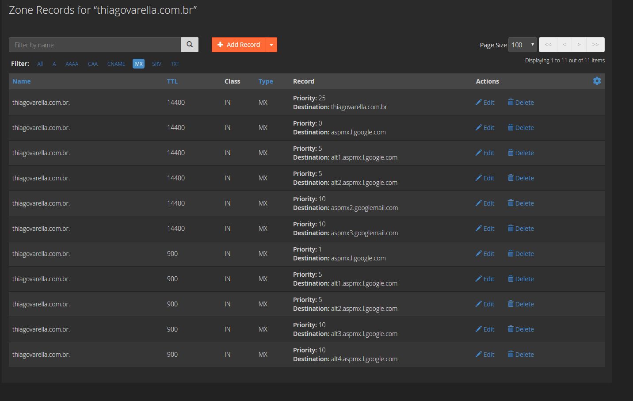Click pencil Edit icon for priority 25 record
633x401 pixels.
478,102
